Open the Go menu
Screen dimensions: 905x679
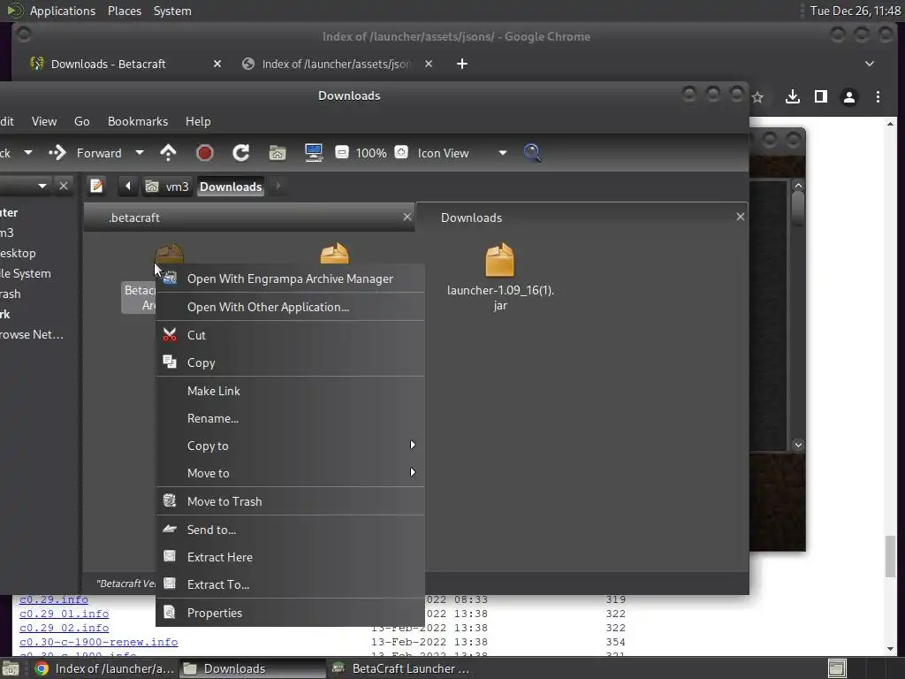click(x=82, y=121)
